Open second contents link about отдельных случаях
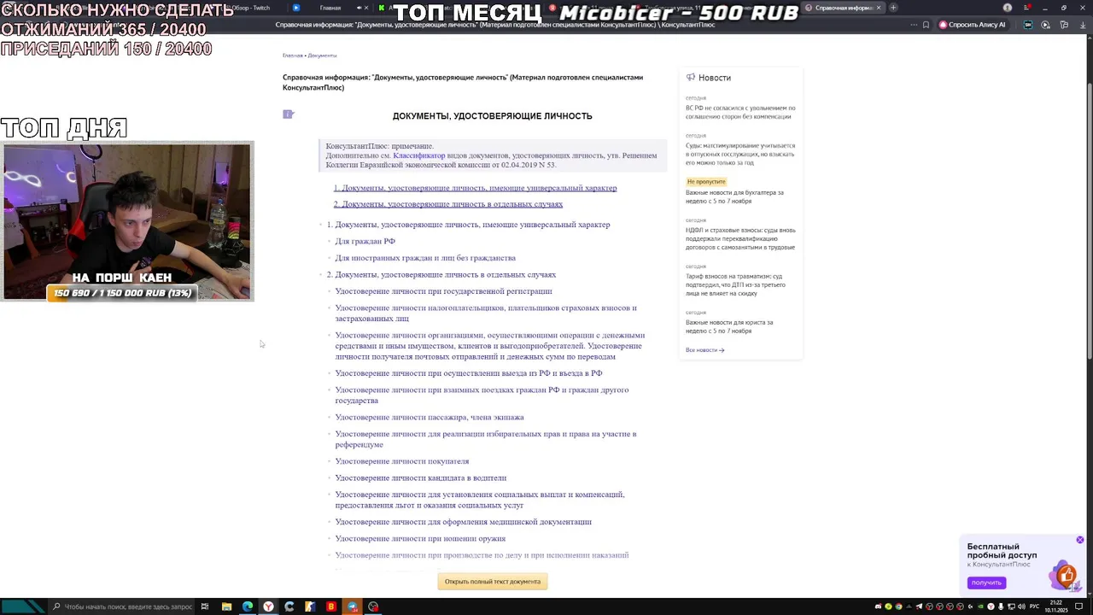1093x615 pixels. tap(447, 204)
